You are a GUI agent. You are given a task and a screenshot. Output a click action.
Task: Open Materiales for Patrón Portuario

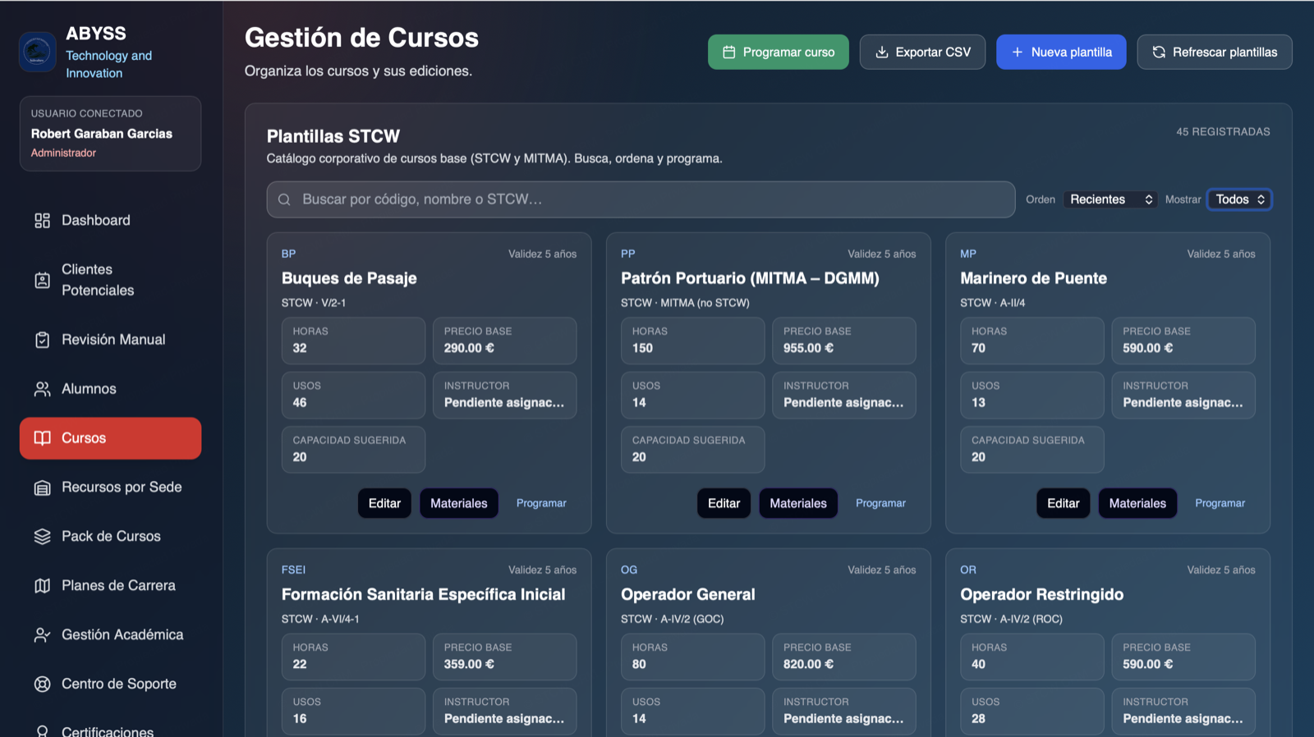798,503
